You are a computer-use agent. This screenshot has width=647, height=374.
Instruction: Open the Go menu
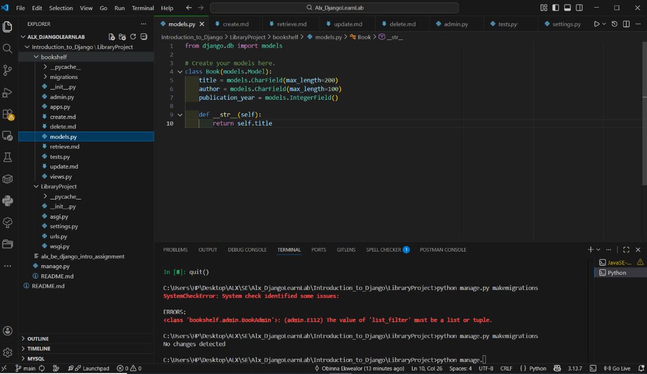point(104,8)
